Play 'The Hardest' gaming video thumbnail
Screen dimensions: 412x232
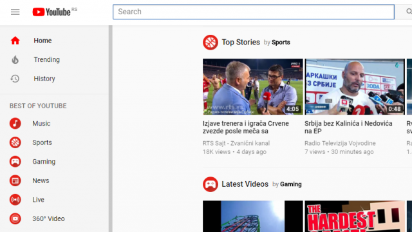355,217
